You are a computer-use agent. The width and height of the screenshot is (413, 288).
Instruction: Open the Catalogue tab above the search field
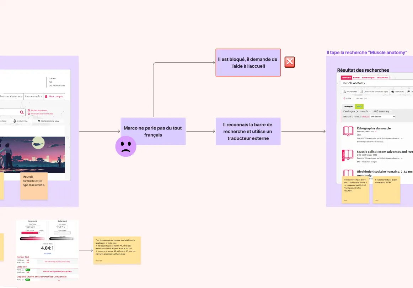(347, 78)
